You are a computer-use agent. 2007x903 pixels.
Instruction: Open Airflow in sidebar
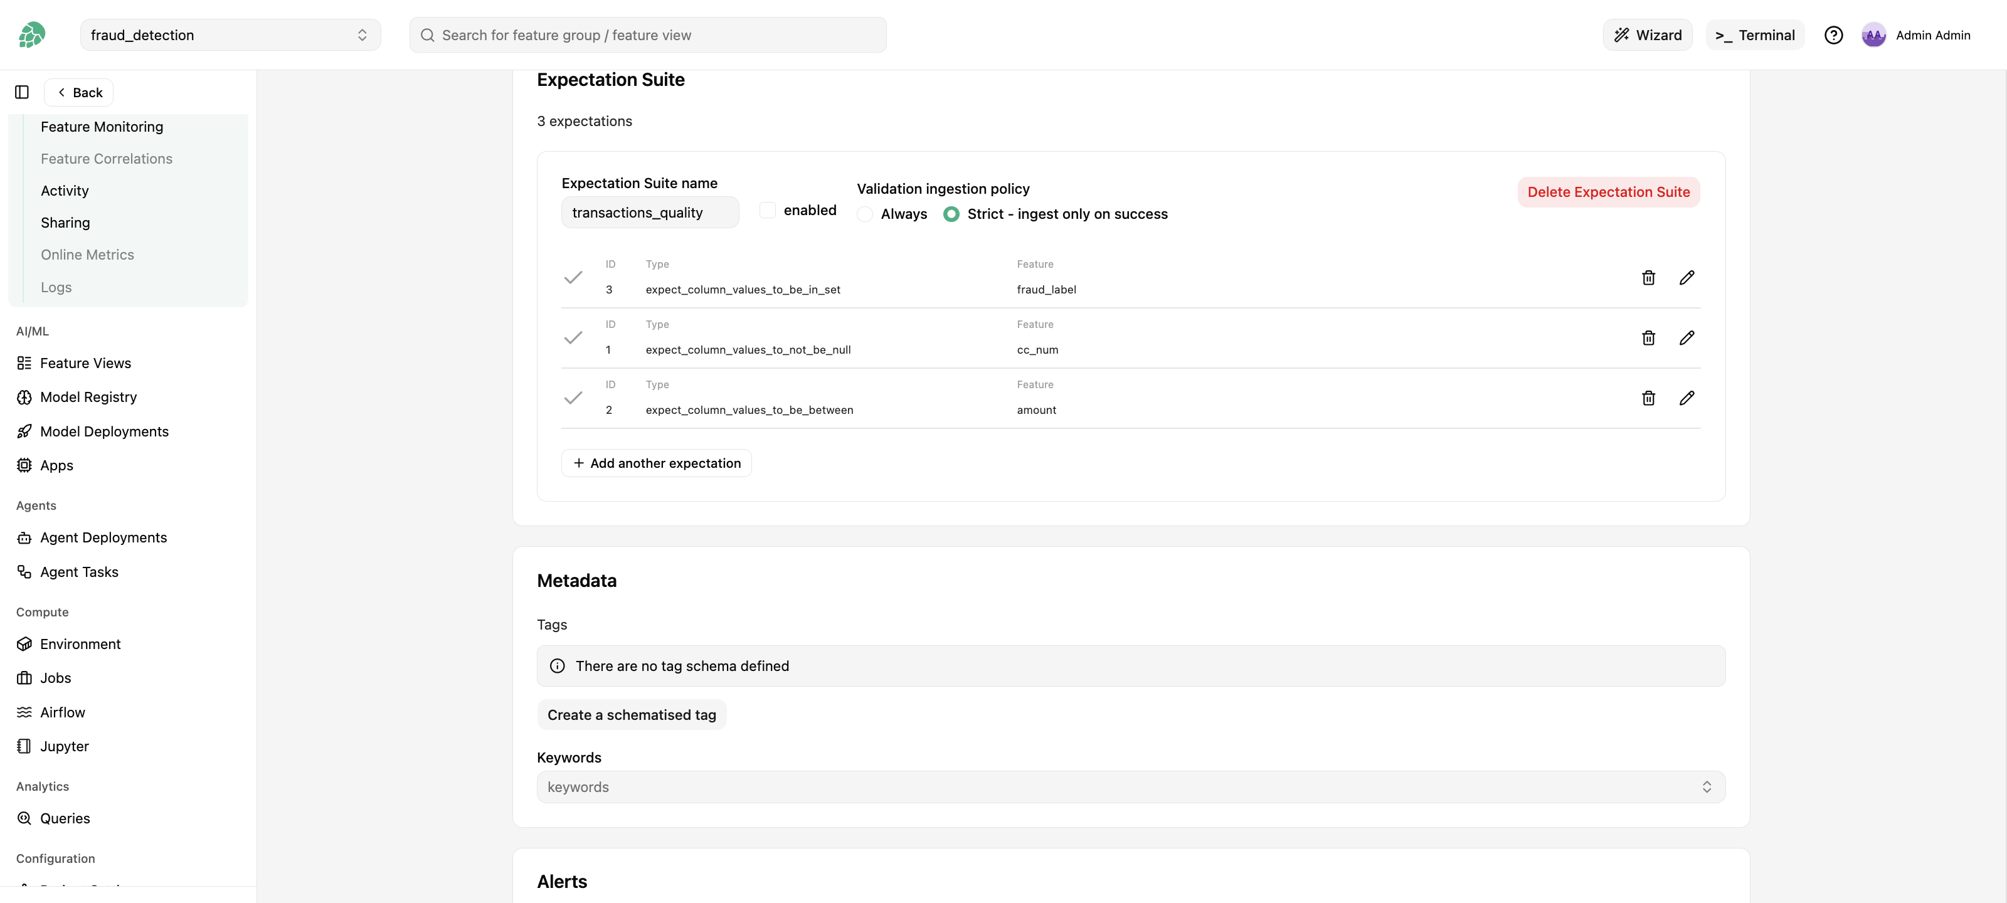point(62,712)
